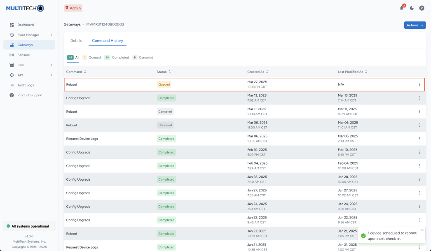Click the Admin role badge

(73, 8)
